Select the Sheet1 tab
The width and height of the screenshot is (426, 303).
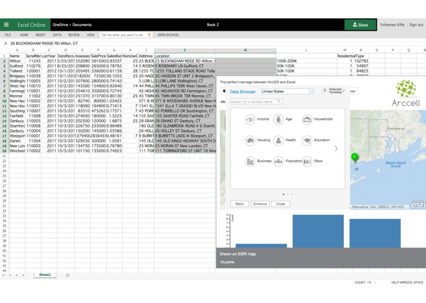(45, 275)
